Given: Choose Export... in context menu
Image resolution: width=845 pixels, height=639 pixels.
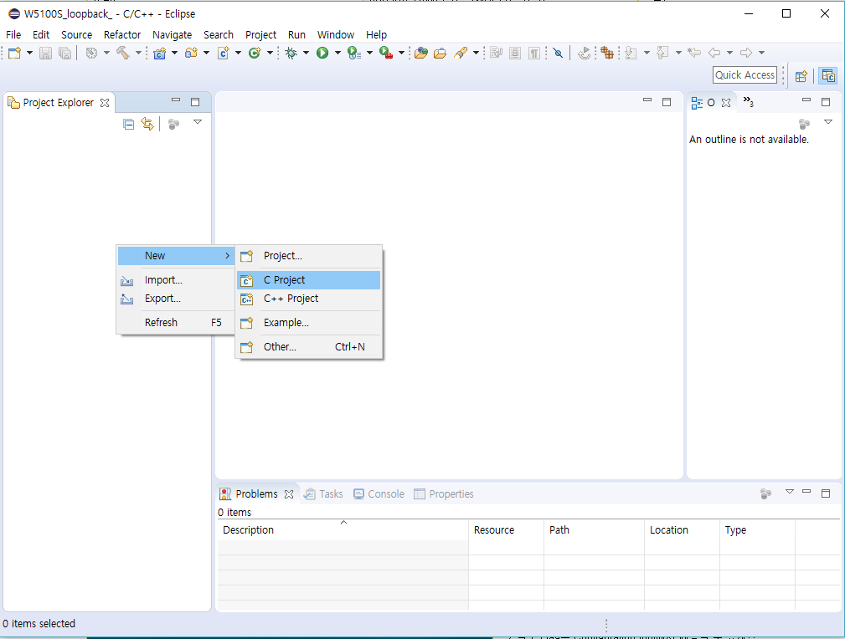Looking at the screenshot, I should (175, 299).
